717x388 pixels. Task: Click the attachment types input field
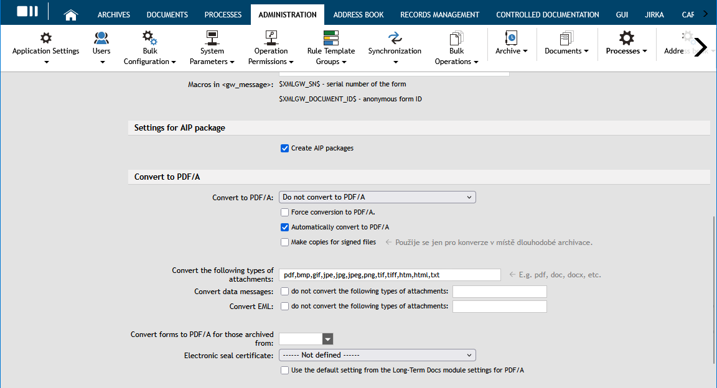point(390,275)
